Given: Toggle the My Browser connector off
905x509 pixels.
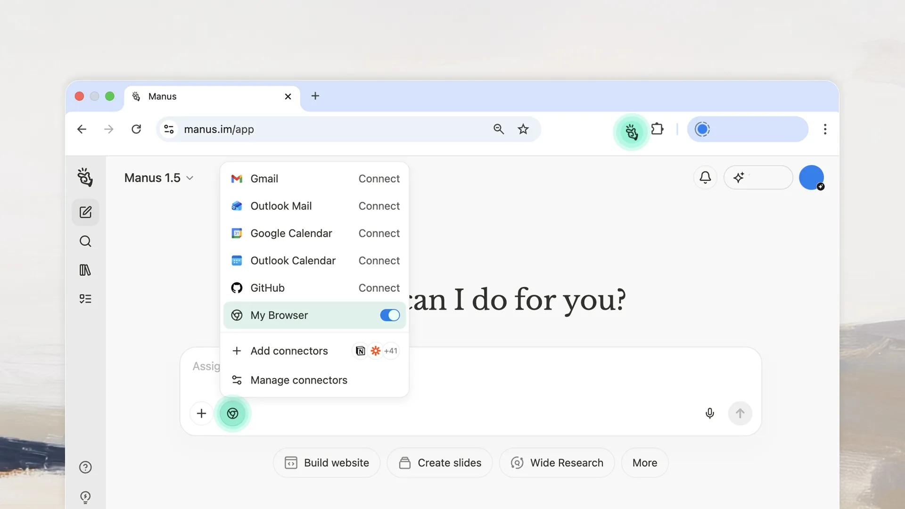Looking at the screenshot, I should pyautogui.click(x=389, y=315).
